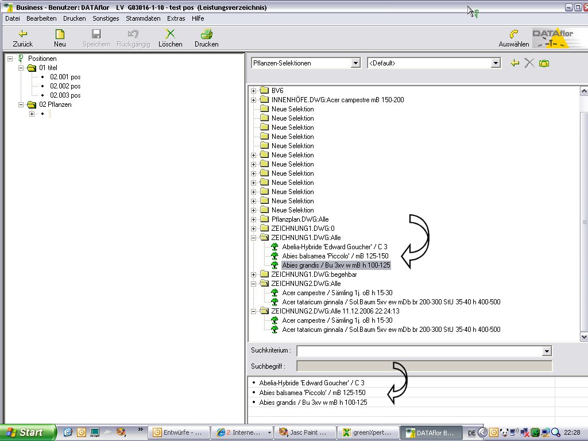The image size is (588, 441).
Task: Click the X delete icon beside Default dropdown
Action: tap(529, 63)
